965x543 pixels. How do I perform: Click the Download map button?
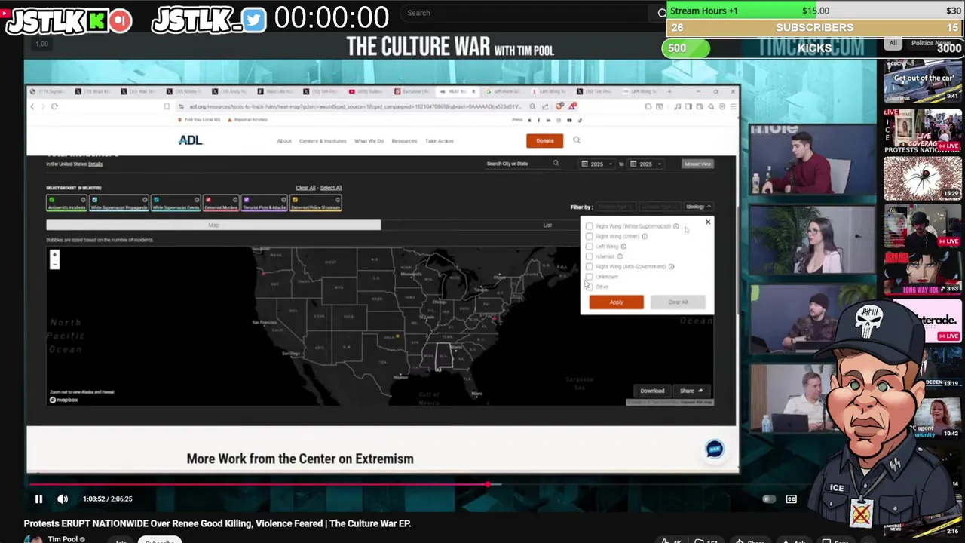point(652,391)
